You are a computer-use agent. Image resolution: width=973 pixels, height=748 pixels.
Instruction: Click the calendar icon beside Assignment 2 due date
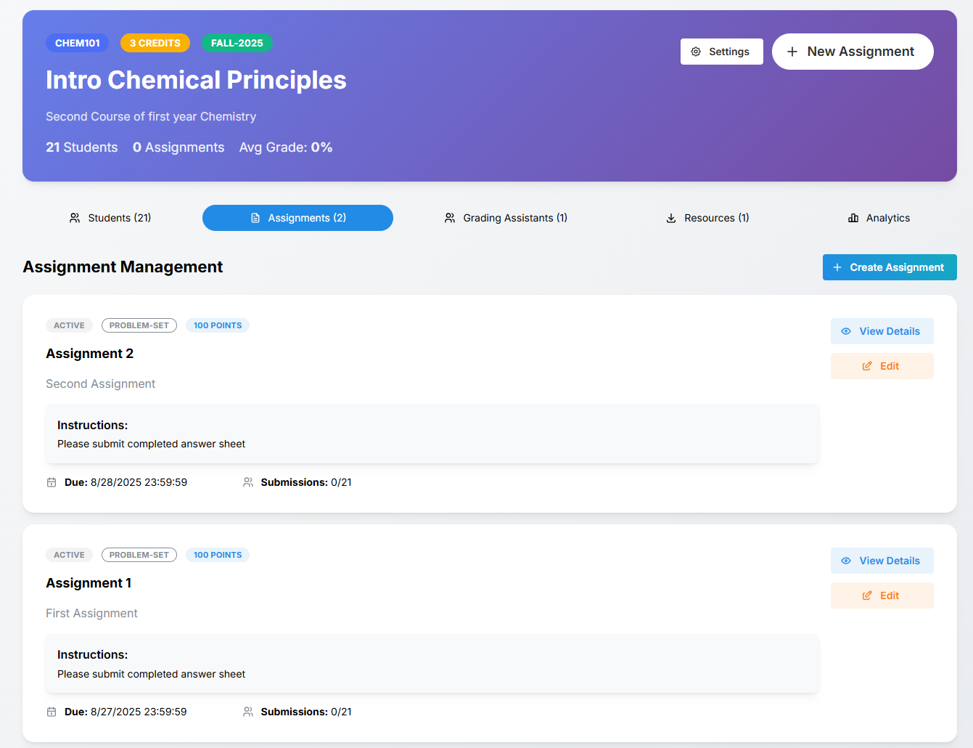(x=52, y=482)
